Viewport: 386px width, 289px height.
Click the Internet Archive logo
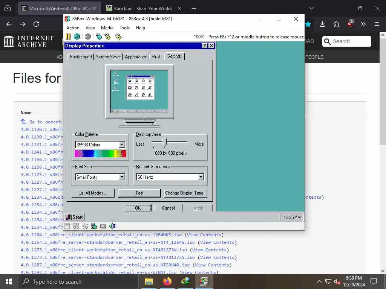pos(29,41)
